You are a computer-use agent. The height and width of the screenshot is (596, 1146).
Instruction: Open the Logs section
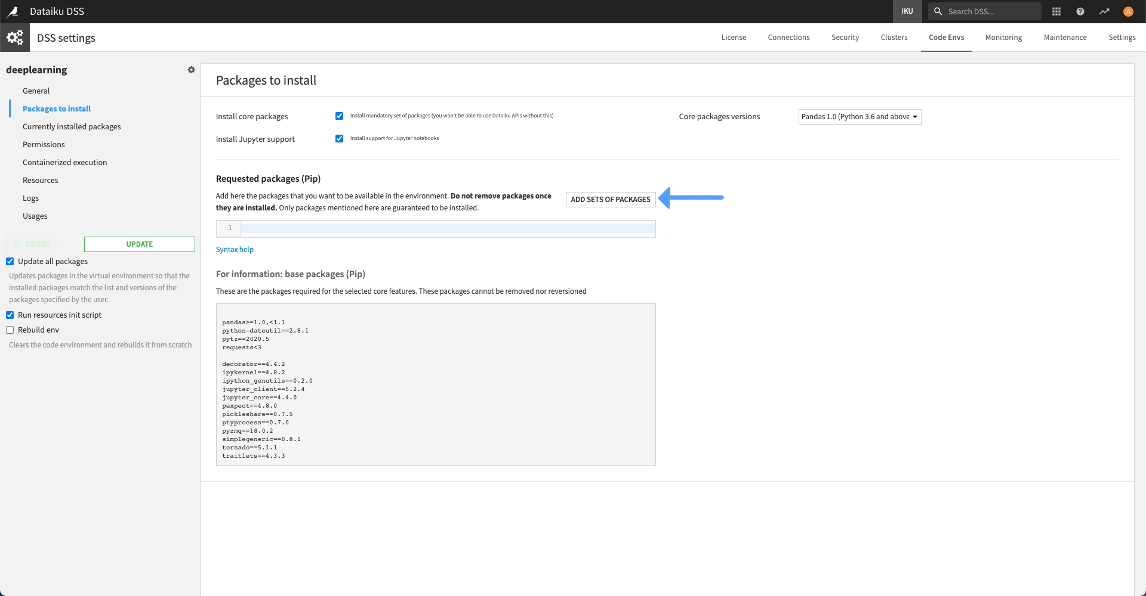pyautogui.click(x=30, y=198)
